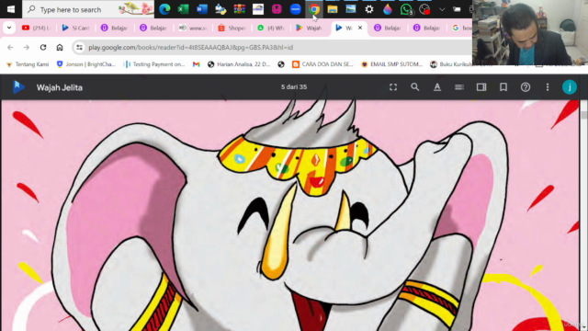The height and width of the screenshot is (331, 588).
Task: Open Google Chrome from the taskbar
Action: pos(314,9)
